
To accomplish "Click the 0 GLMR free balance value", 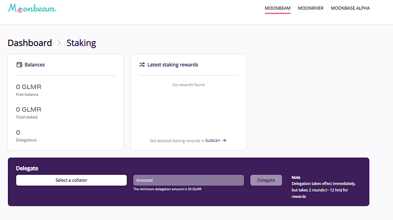I will coord(28,87).
